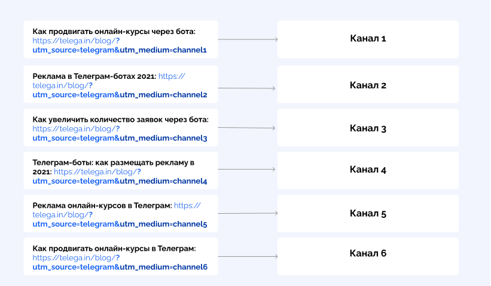
Task: Click the arrow pointing to Канал 6
Action: (248, 256)
